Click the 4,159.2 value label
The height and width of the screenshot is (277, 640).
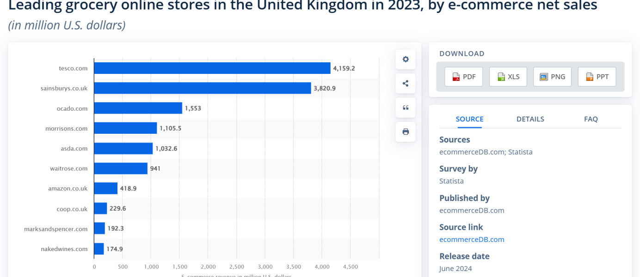(x=344, y=68)
